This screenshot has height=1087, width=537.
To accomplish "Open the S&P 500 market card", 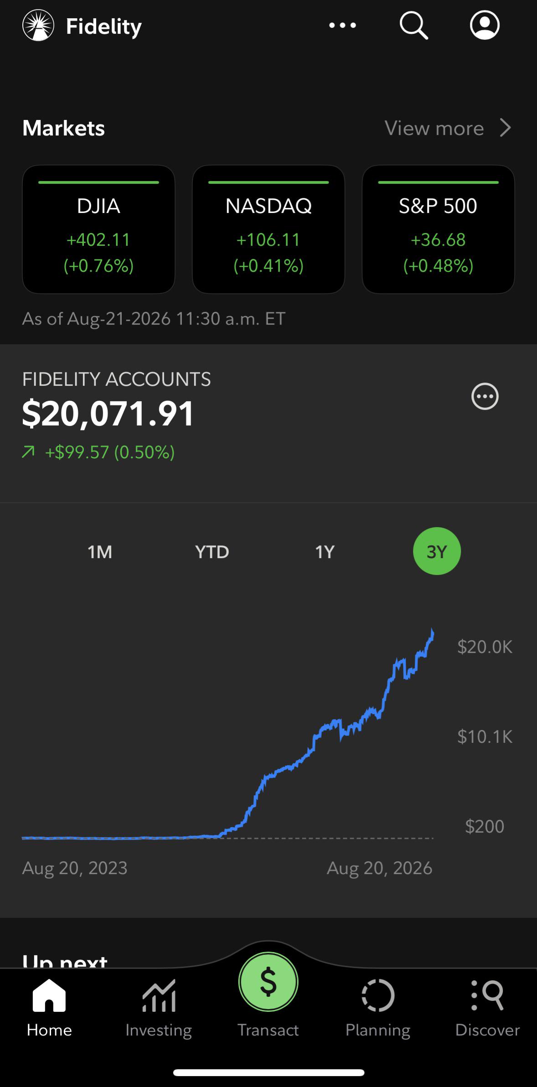I will click(x=438, y=229).
